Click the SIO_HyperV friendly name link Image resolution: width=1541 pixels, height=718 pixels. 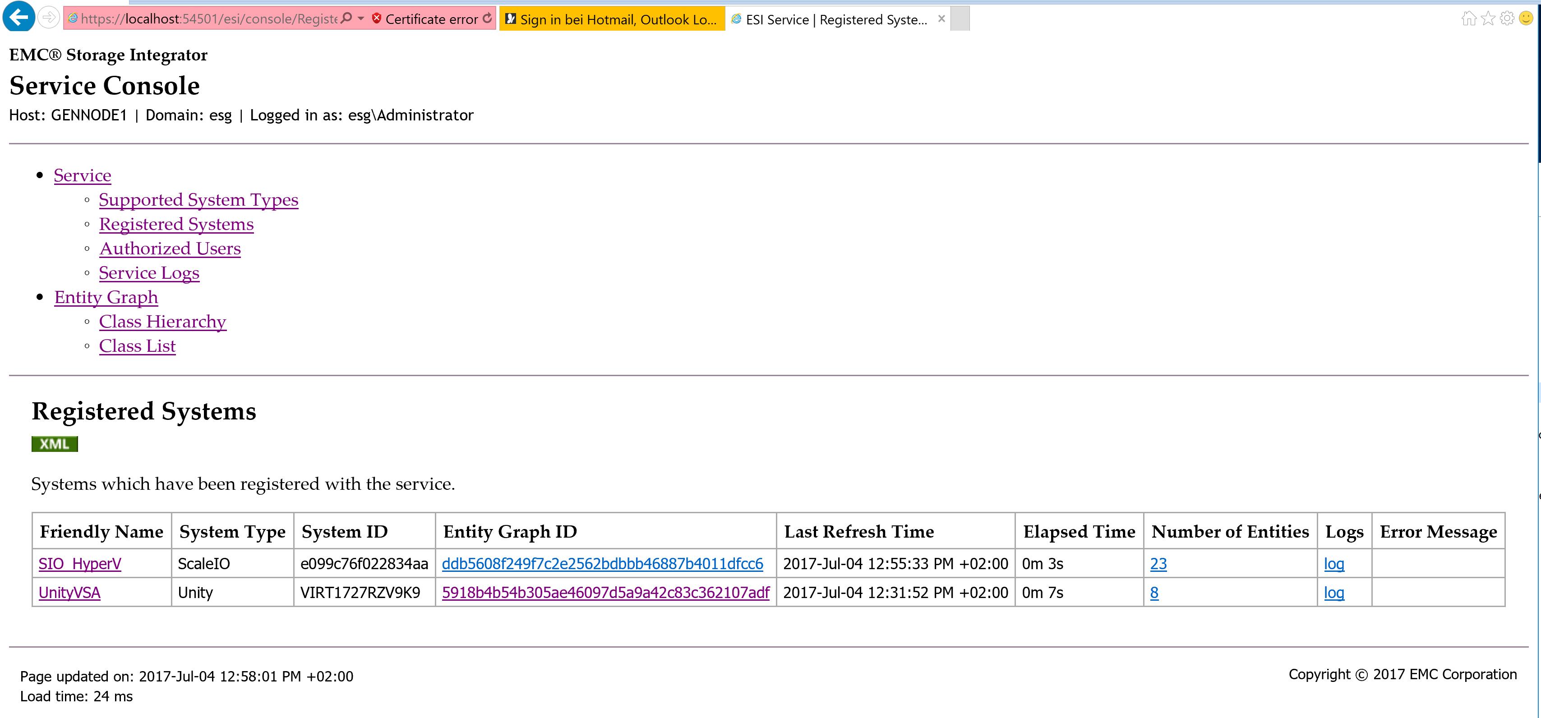pyautogui.click(x=79, y=563)
